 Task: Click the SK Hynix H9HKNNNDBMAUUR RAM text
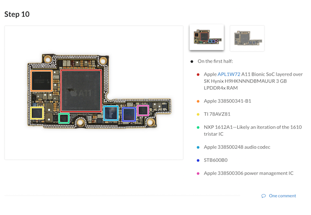pyautogui.click(x=245, y=84)
